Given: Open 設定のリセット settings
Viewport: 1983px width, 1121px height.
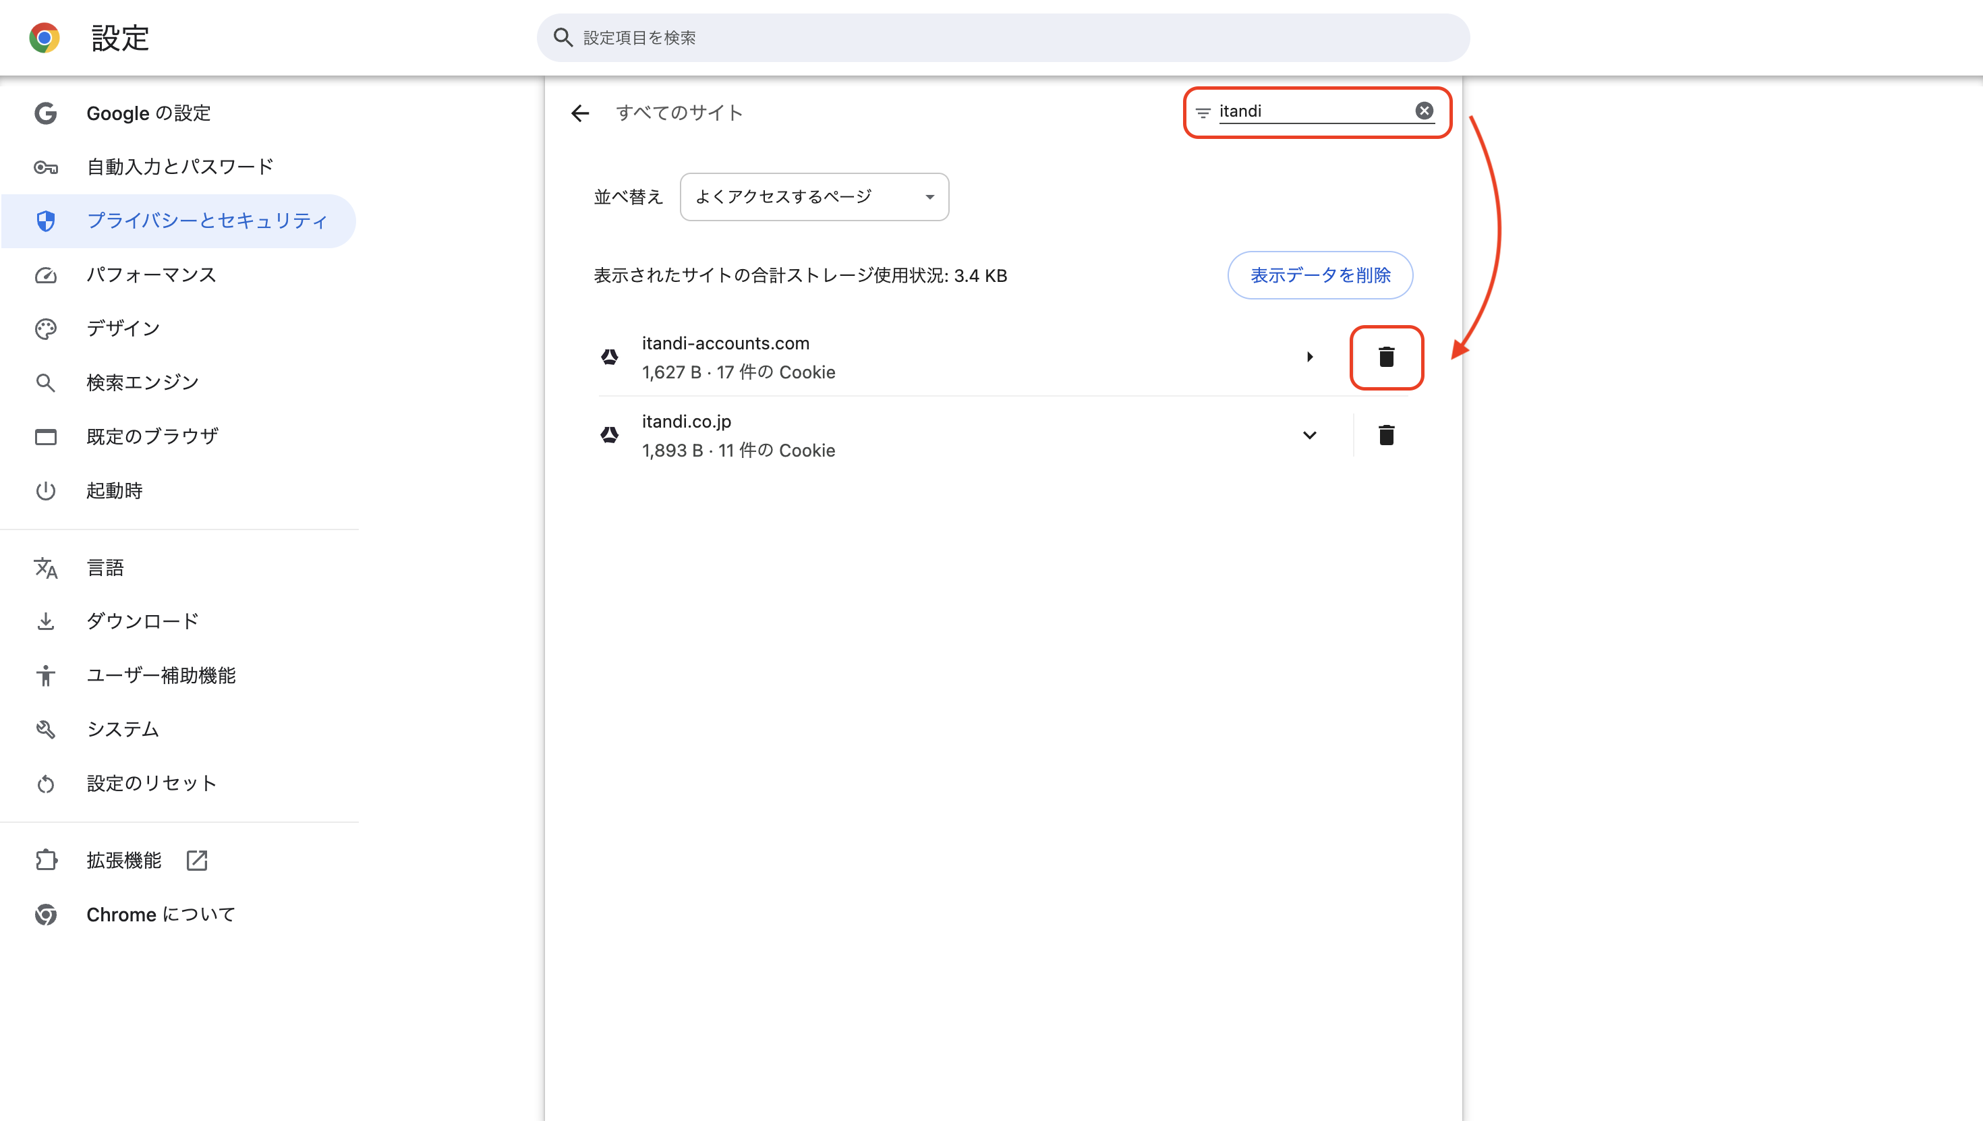Looking at the screenshot, I should click(179, 783).
